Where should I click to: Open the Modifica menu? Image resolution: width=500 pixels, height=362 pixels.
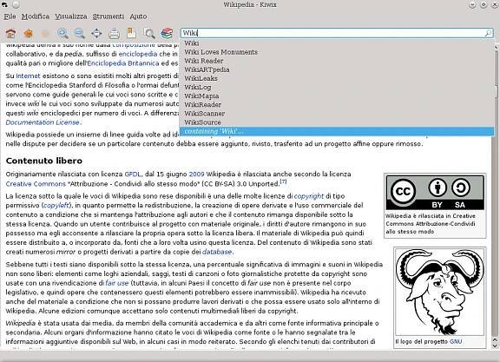point(36,16)
